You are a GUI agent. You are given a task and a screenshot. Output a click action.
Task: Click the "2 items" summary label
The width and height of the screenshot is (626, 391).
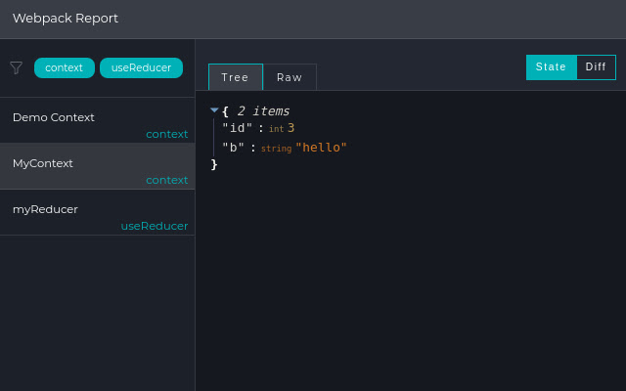pyautogui.click(x=263, y=111)
